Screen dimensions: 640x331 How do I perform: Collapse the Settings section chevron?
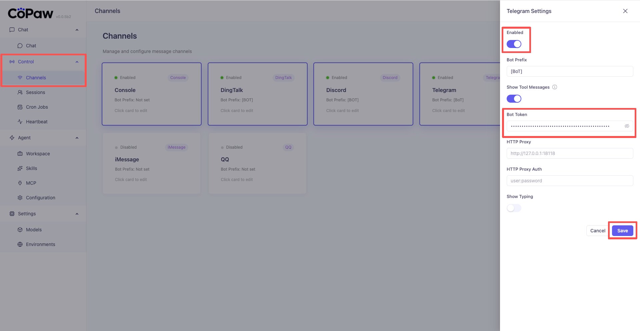click(77, 214)
